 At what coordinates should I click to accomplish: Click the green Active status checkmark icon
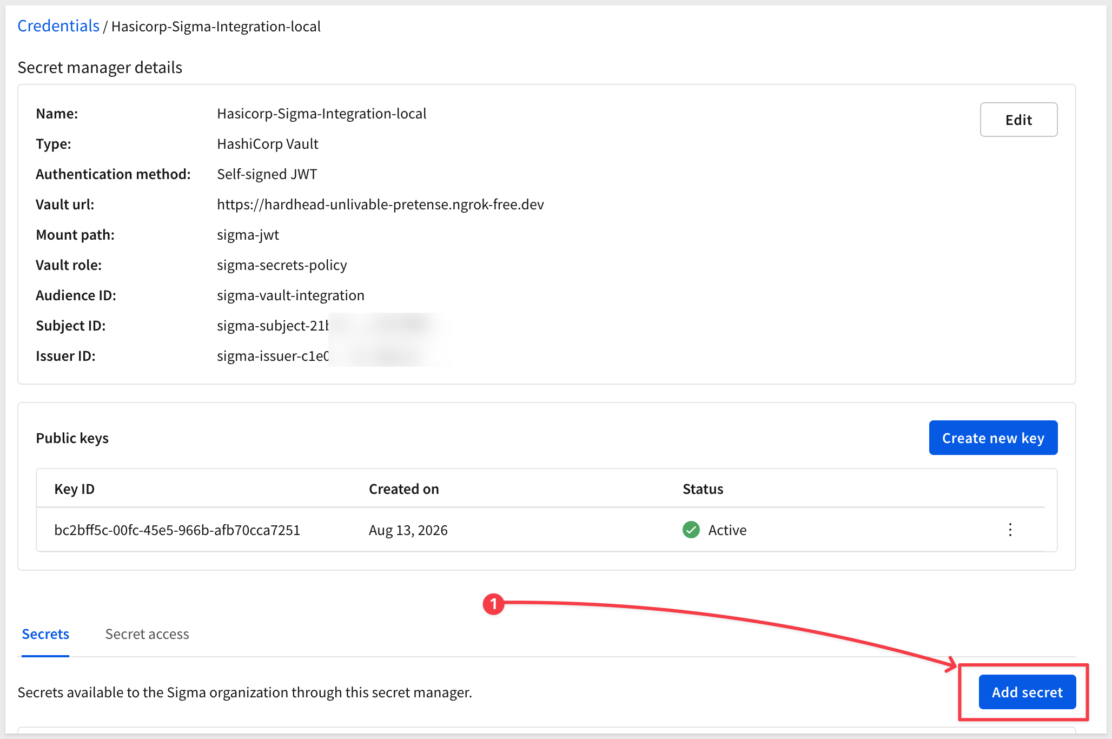[x=691, y=530]
